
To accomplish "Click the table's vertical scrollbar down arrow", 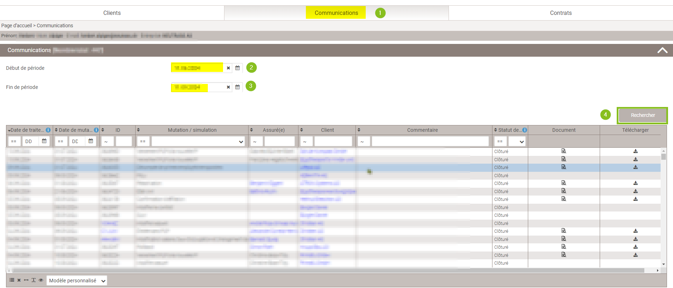I will [x=663, y=264].
